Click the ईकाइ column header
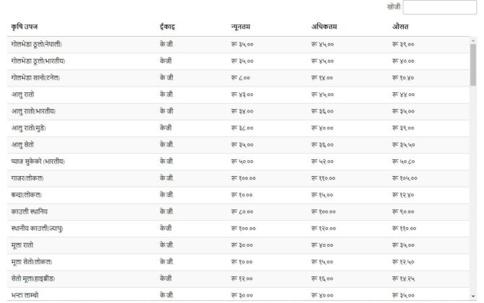 click(167, 26)
